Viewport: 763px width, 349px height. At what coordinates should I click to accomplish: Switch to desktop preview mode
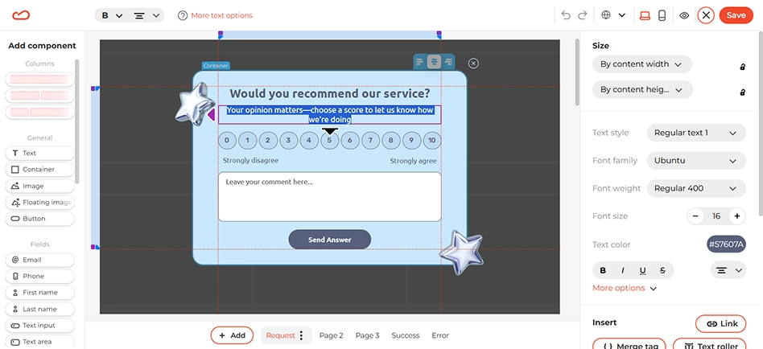point(645,15)
